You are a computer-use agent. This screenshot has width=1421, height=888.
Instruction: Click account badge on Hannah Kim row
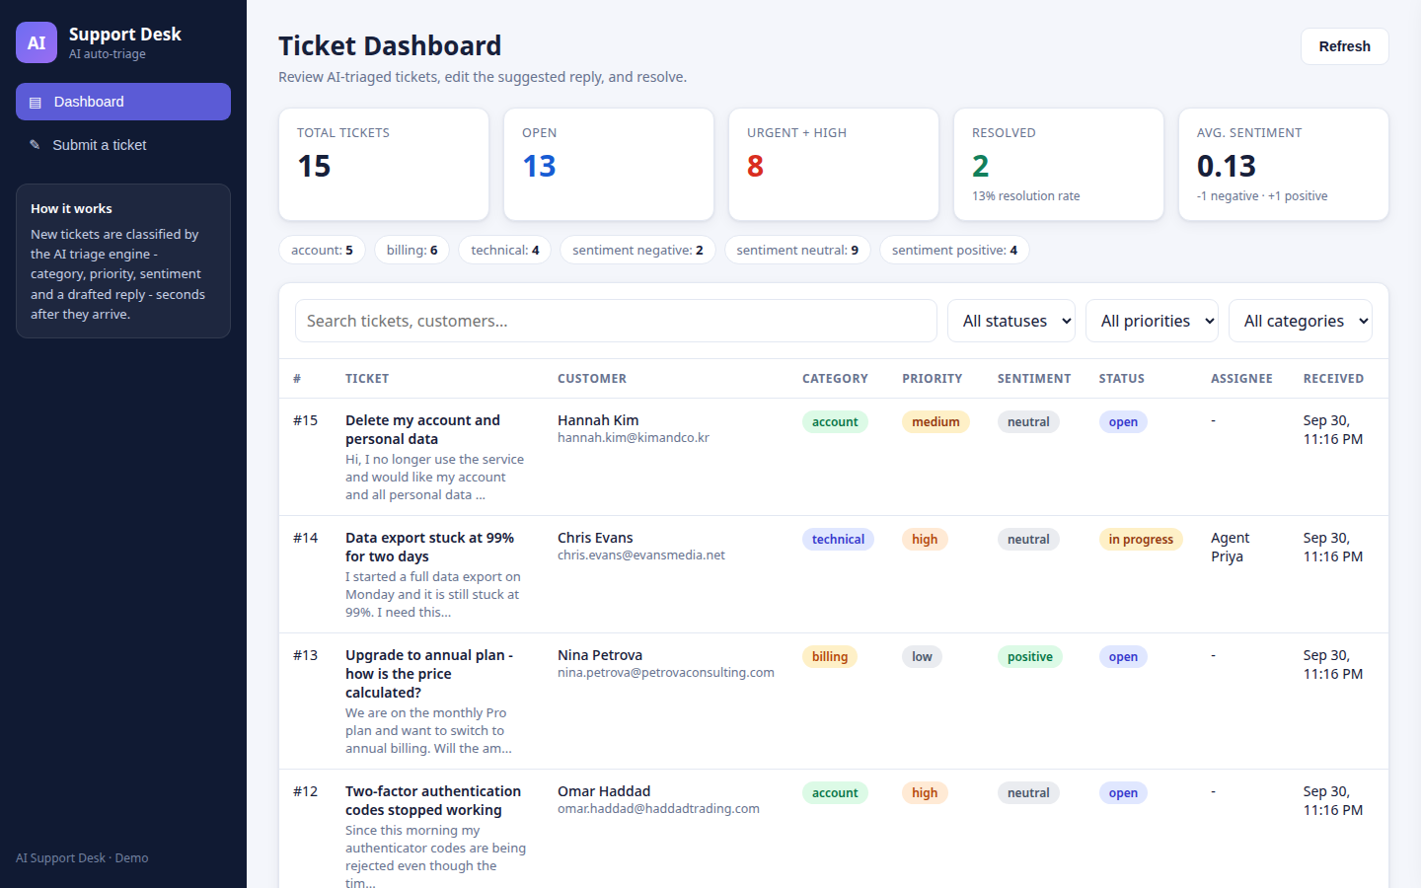(835, 422)
